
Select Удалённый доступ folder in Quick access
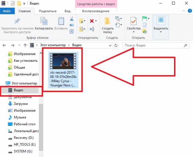(23, 74)
